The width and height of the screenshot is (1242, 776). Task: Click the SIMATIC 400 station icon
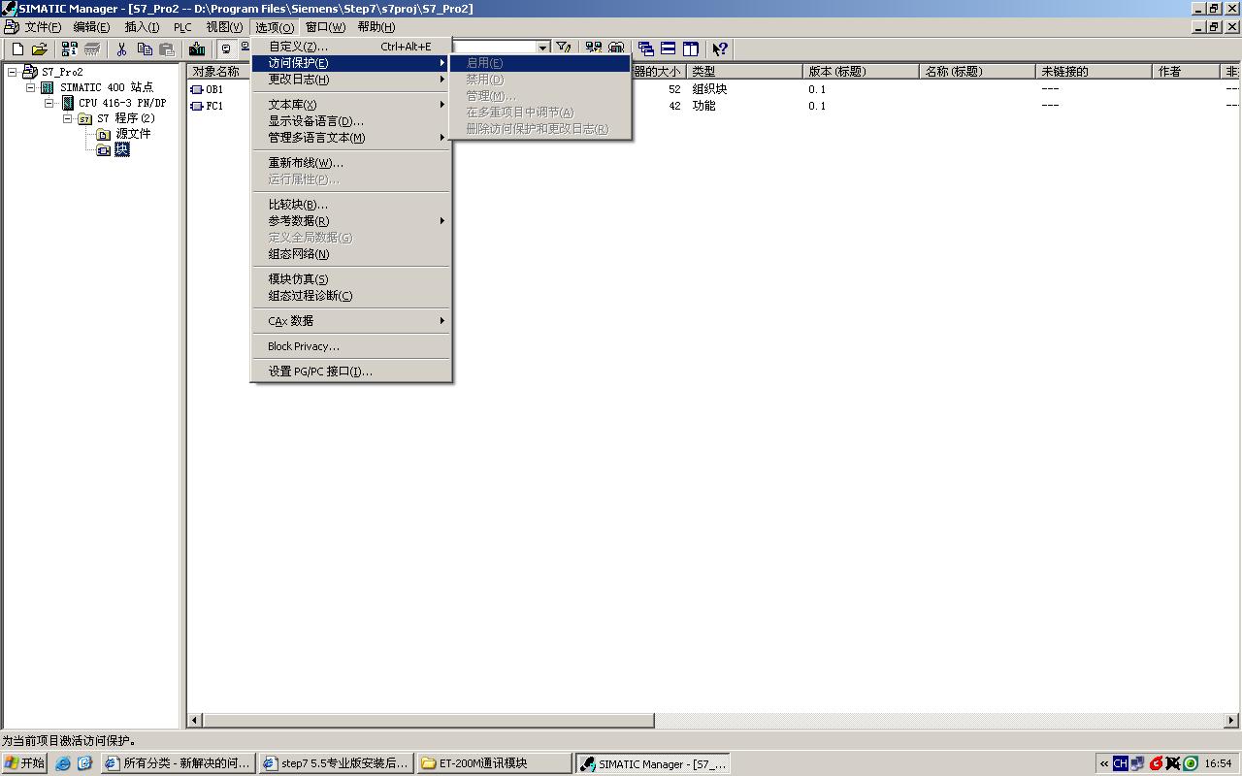49,87
